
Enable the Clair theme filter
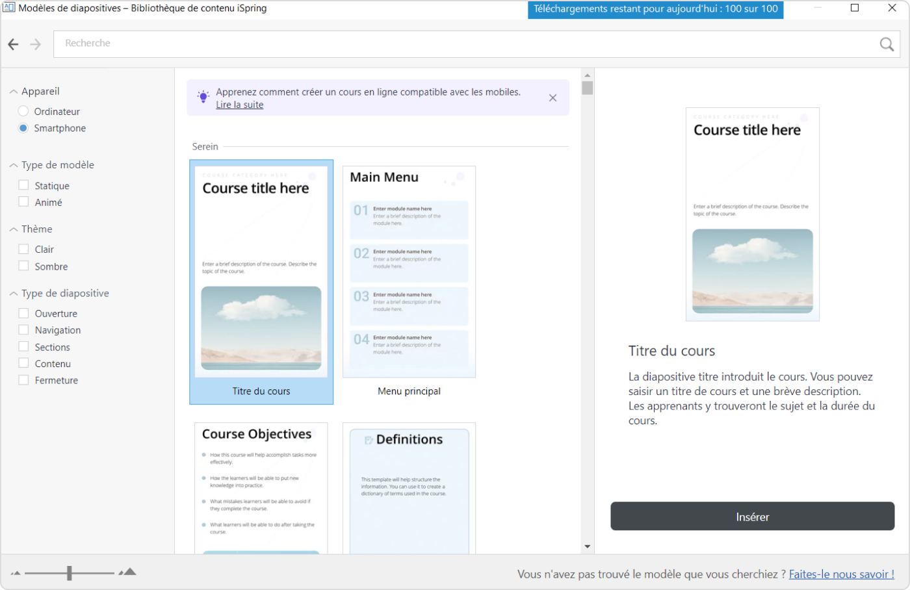point(23,249)
